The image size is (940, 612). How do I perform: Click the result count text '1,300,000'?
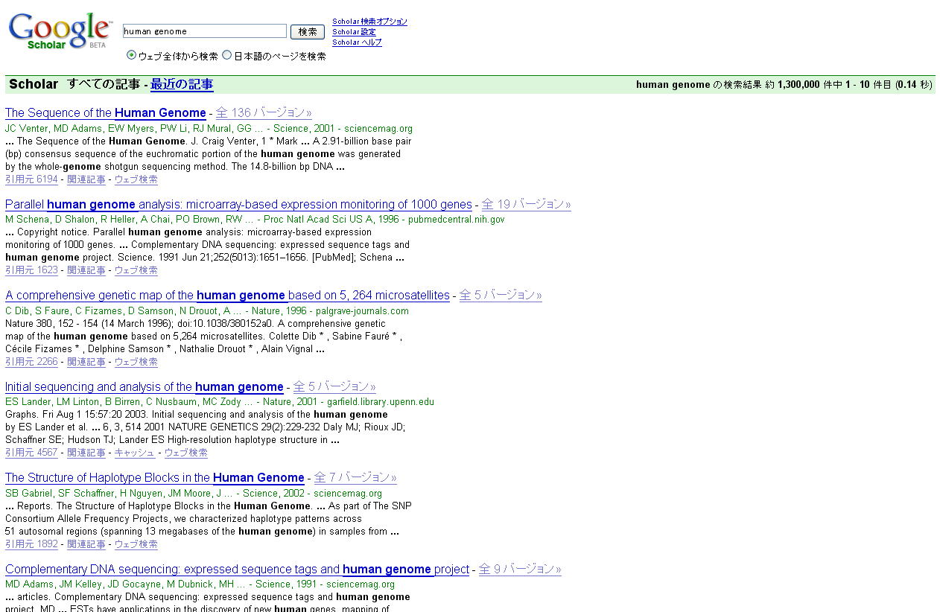(x=798, y=85)
